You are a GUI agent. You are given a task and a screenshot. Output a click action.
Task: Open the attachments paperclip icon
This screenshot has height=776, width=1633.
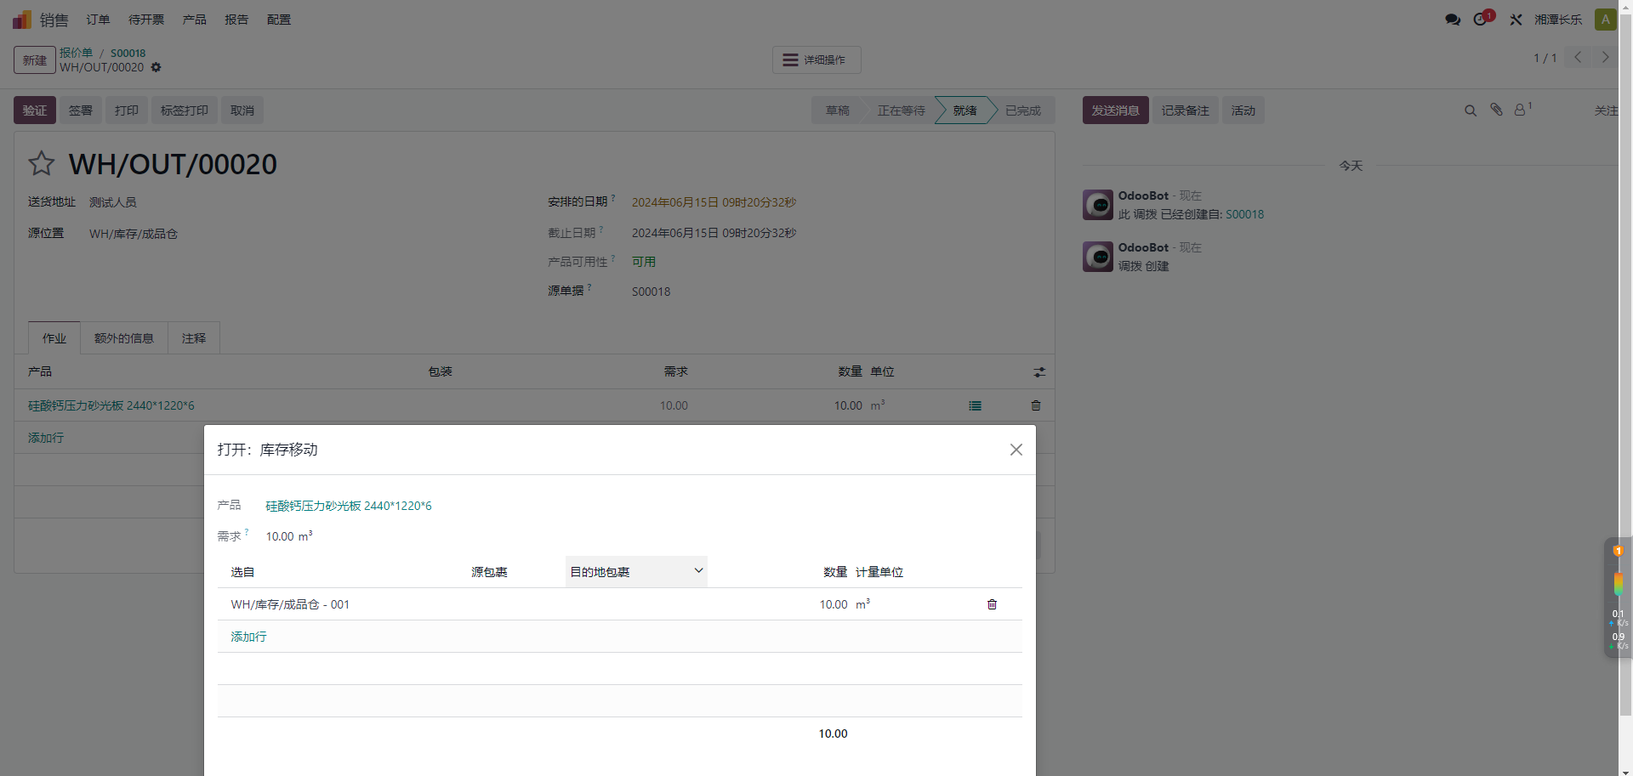tap(1496, 110)
